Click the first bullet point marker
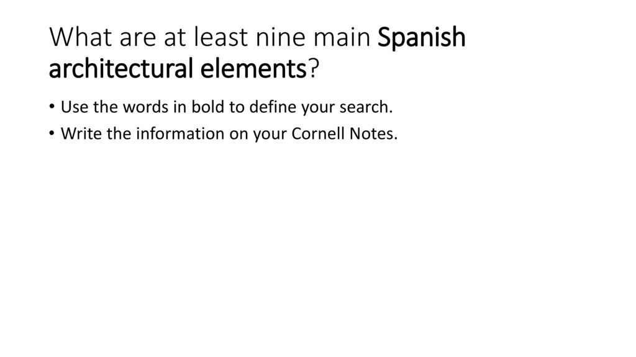636x357 pixels. click(x=52, y=107)
